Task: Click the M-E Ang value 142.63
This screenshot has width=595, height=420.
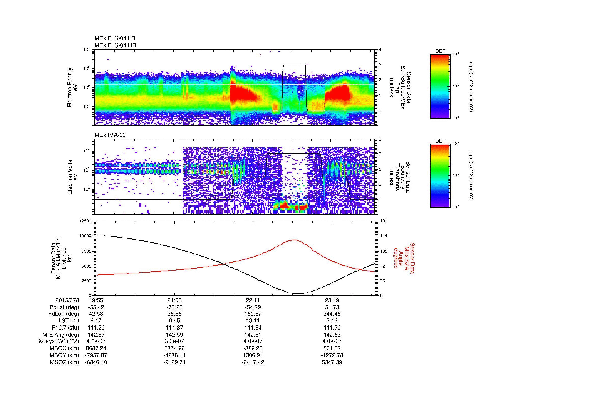Action: coord(332,335)
